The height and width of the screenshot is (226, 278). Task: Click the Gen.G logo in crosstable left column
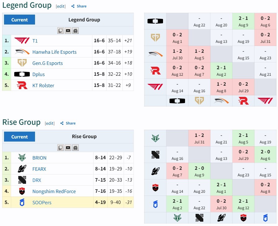click(155, 38)
